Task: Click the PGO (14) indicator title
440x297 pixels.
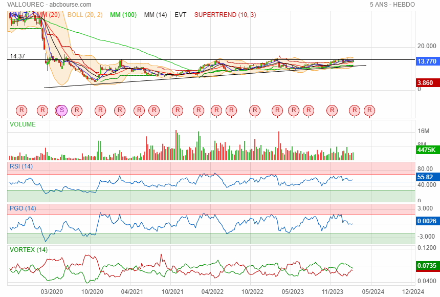Action: click(23, 208)
